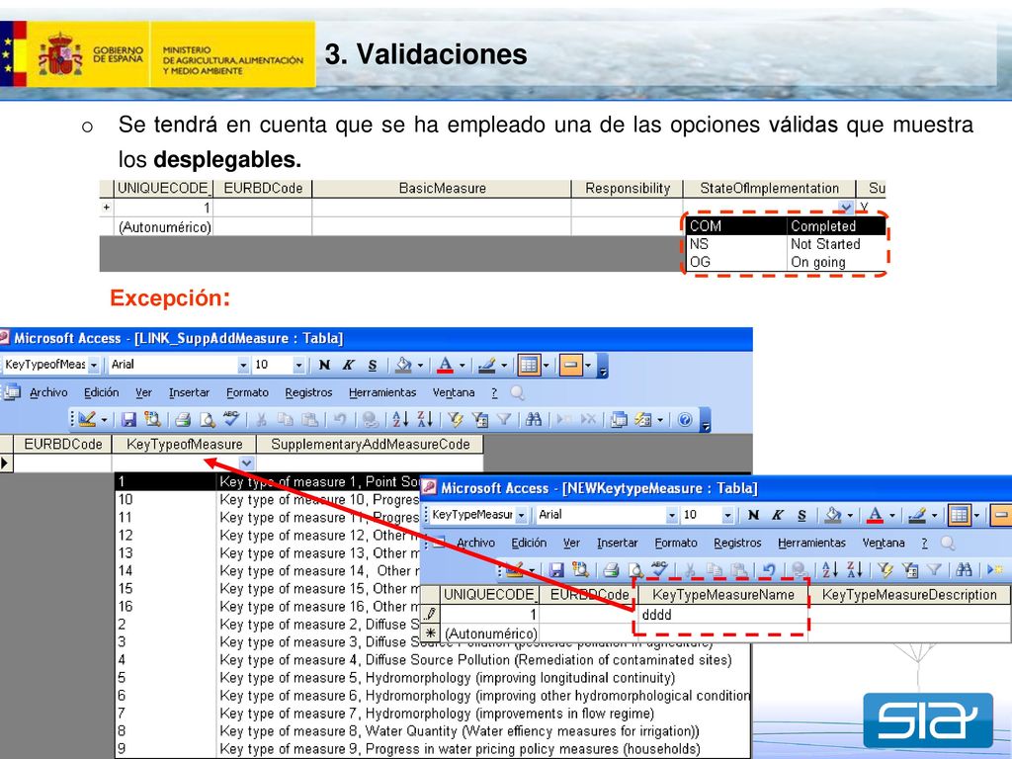This screenshot has width=1012, height=759.
Task: Click Save icon in NEWKeytypeMeasure toolbar
Action: point(556,570)
